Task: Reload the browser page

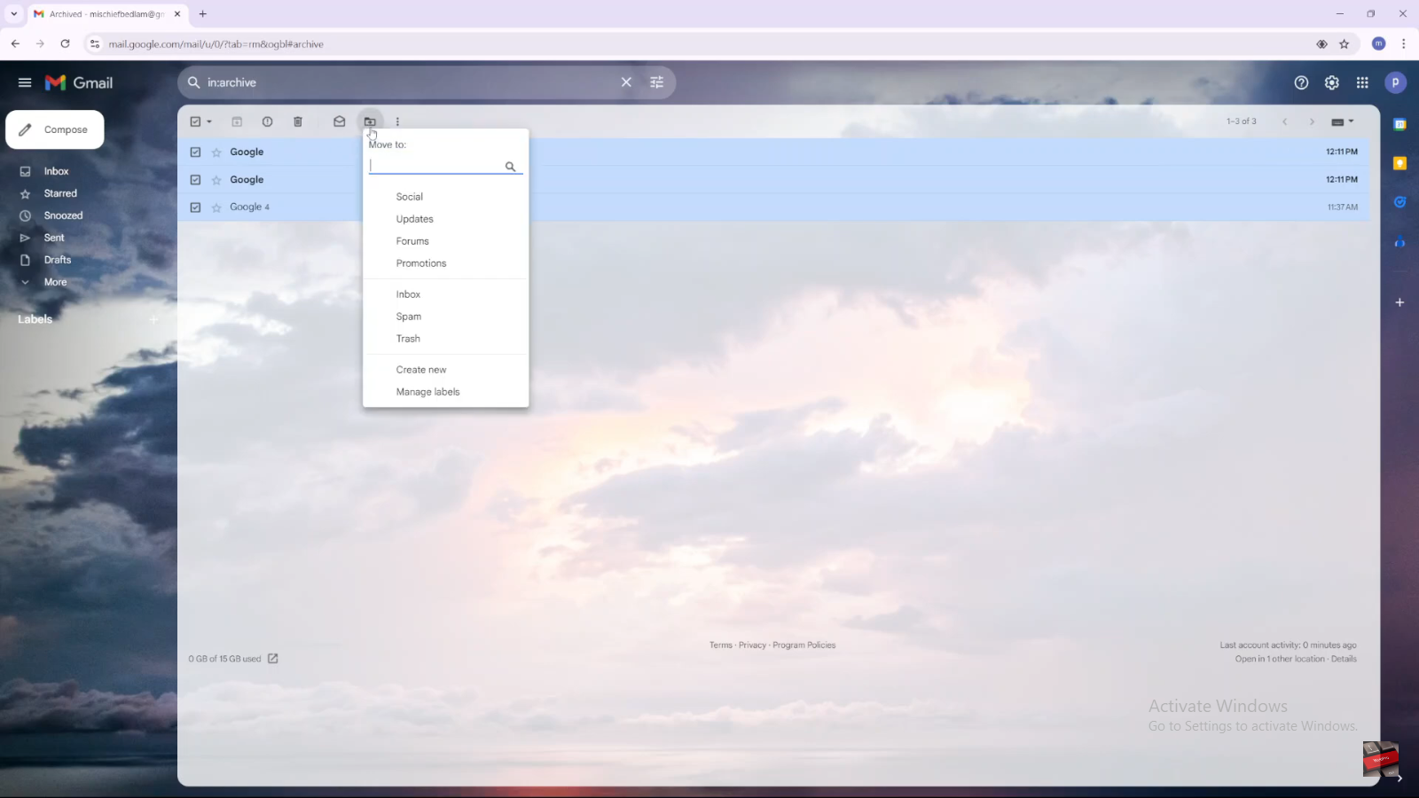Action: point(65,43)
